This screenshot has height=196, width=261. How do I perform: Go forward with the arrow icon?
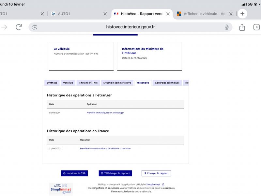point(4,27)
